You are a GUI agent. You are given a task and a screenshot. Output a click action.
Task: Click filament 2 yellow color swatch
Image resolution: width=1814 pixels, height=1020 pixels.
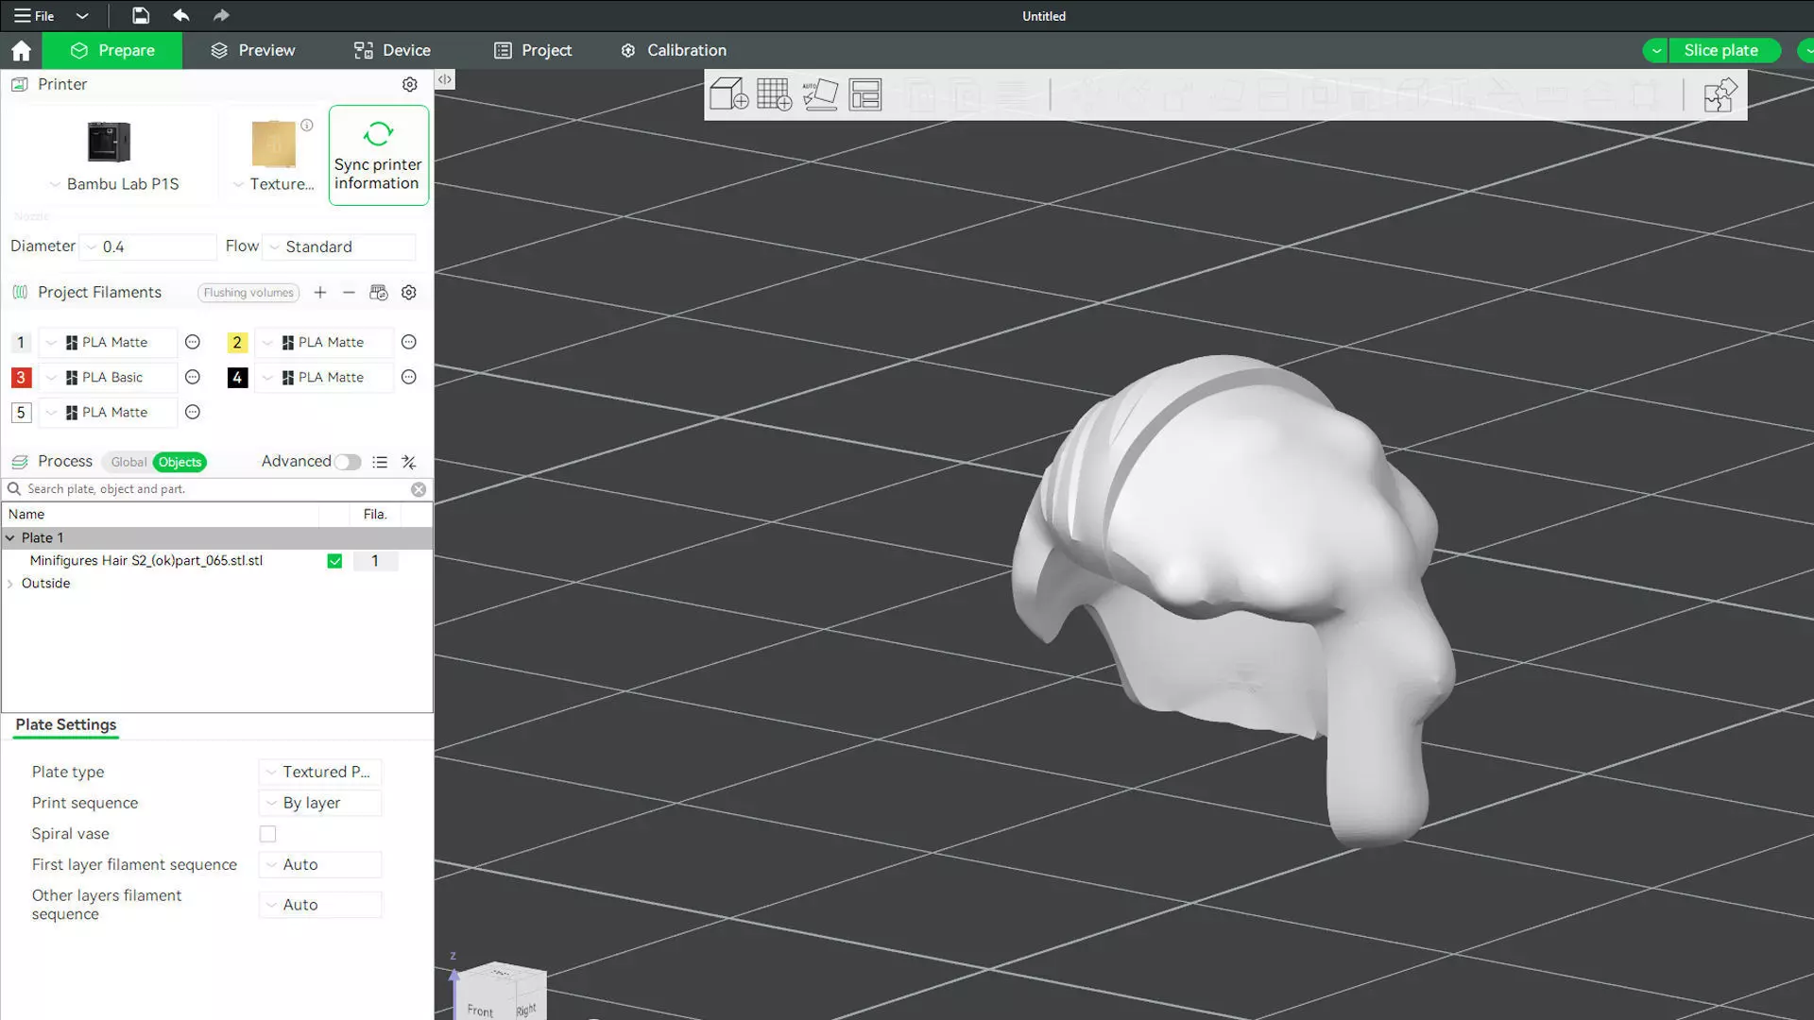pyautogui.click(x=237, y=342)
